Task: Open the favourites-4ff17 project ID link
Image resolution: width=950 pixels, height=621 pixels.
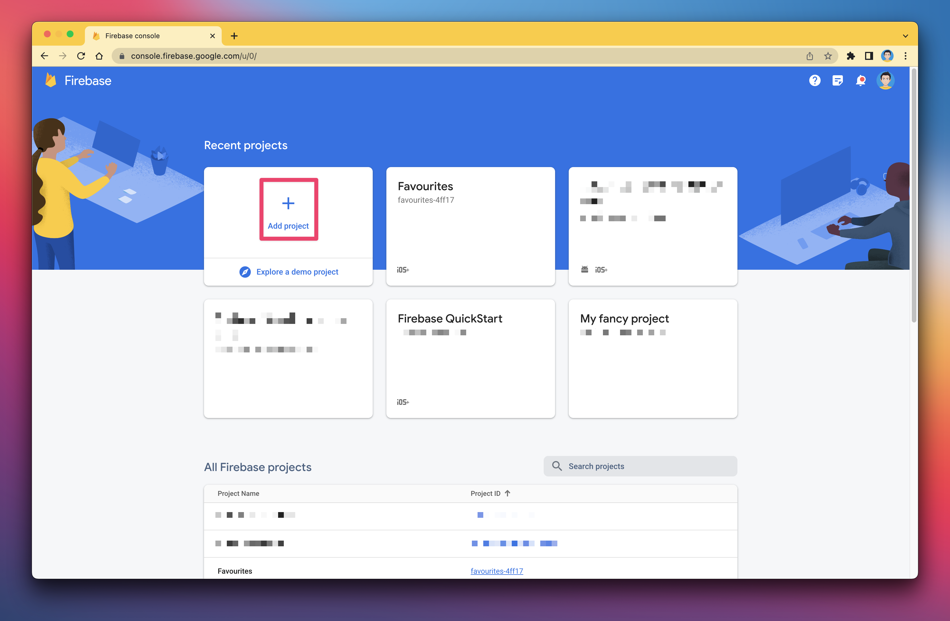Action: pyautogui.click(x=497, y=571)
